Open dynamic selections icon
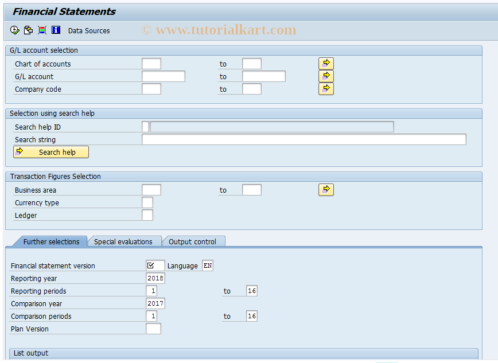 [x=41, y=30]
